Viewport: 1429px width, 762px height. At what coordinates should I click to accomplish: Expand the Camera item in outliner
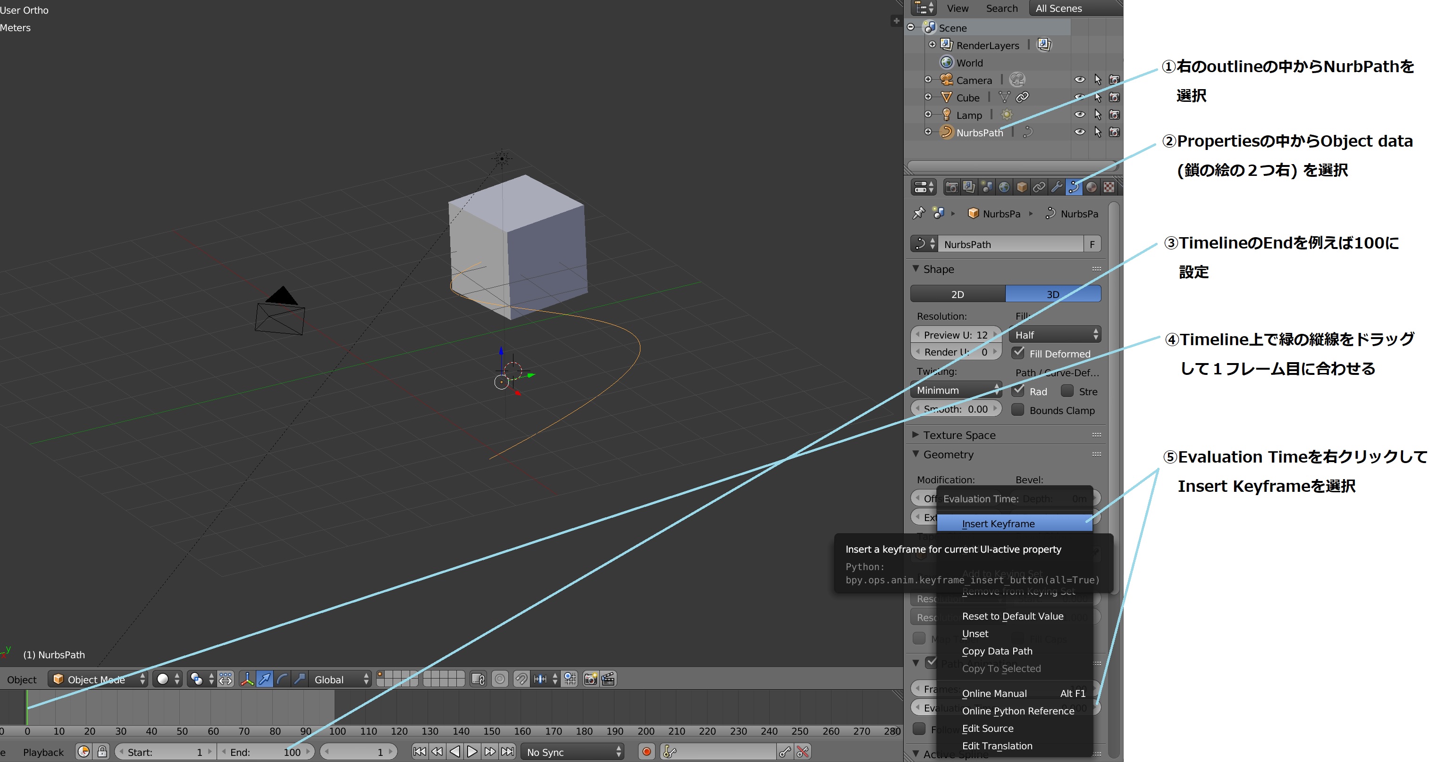tap(928, 80)
